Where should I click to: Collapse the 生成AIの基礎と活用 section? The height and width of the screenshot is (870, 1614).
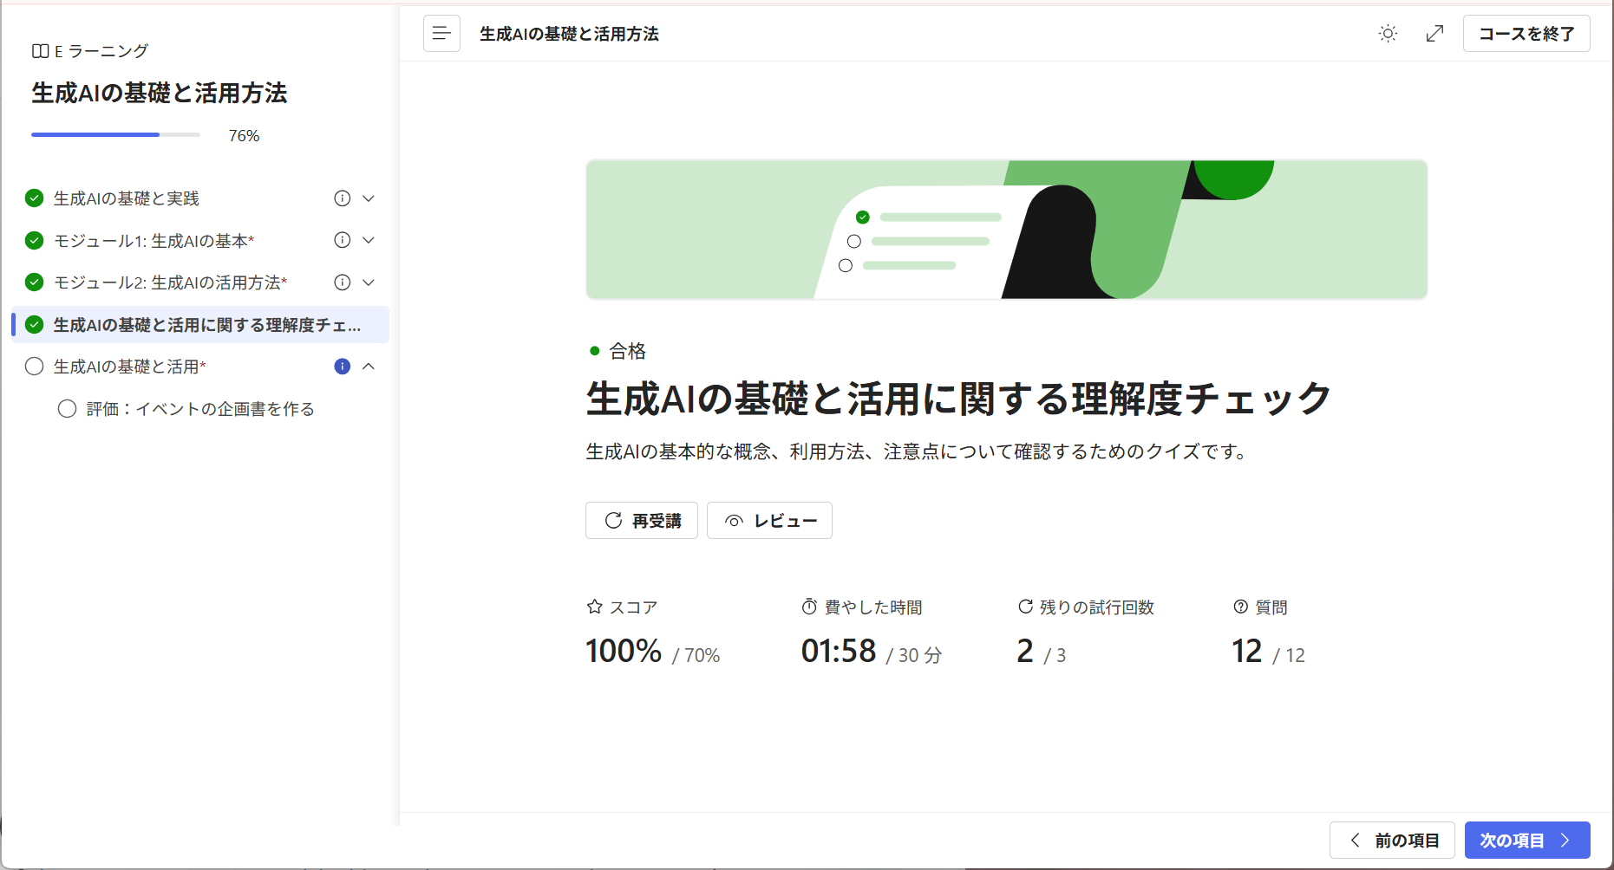369,367
